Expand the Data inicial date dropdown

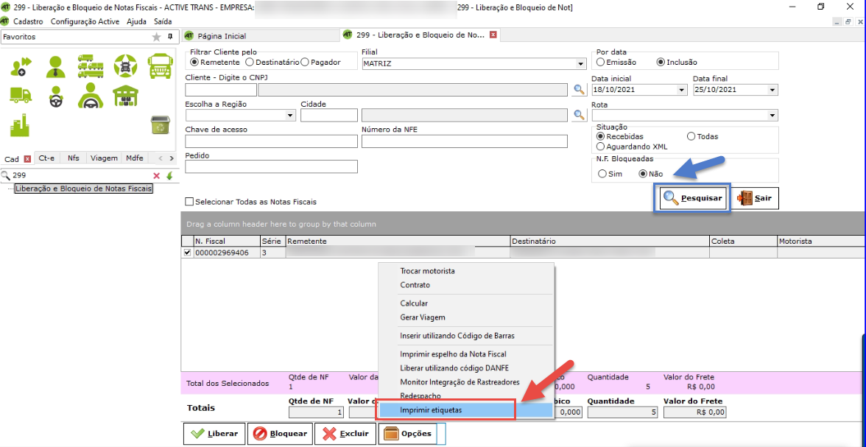coord(681,90)
